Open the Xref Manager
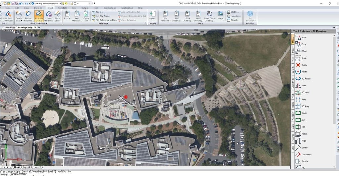The width and height of the screenshot is (339, 176). coord(77,16)
